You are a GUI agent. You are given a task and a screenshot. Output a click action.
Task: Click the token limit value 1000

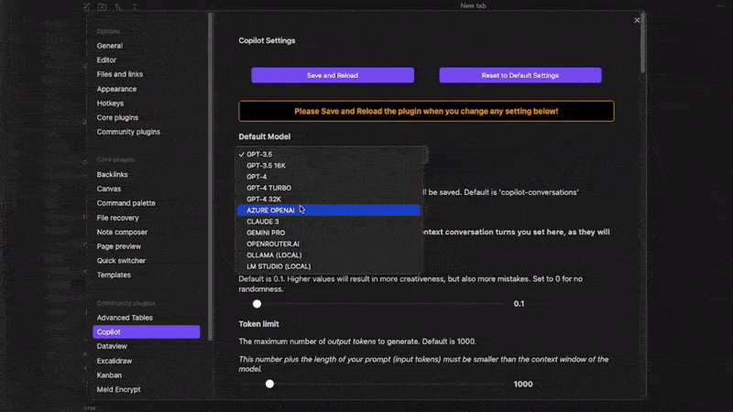coord(523,384)
